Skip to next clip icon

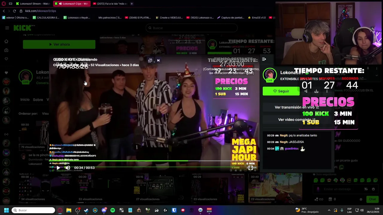pyautogui.click(x=158, y=60)
